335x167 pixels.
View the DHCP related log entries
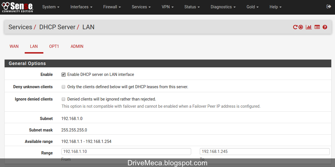(x=317, y=27)
